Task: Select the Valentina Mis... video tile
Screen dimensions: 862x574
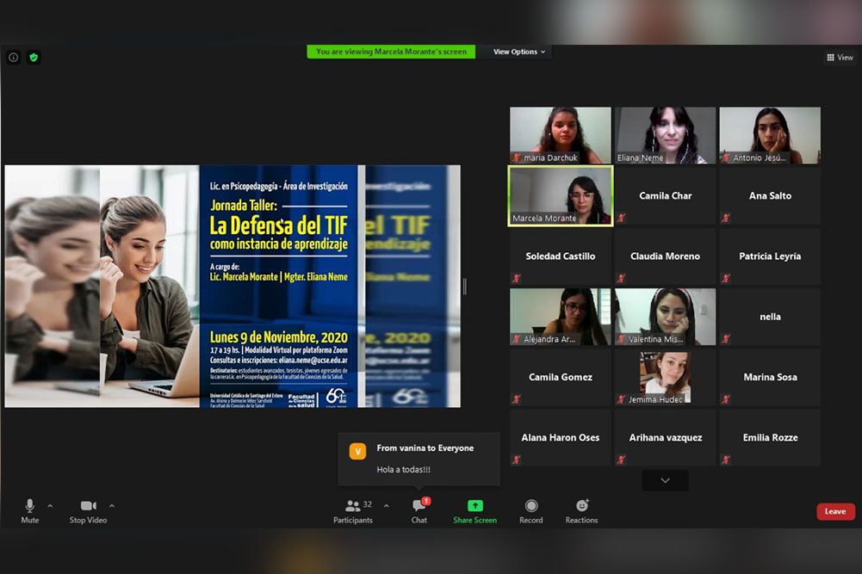Action: point(665,317)
